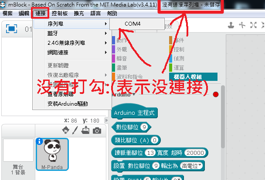
Task: Select COM4 serial port
Action: [137, 24]
